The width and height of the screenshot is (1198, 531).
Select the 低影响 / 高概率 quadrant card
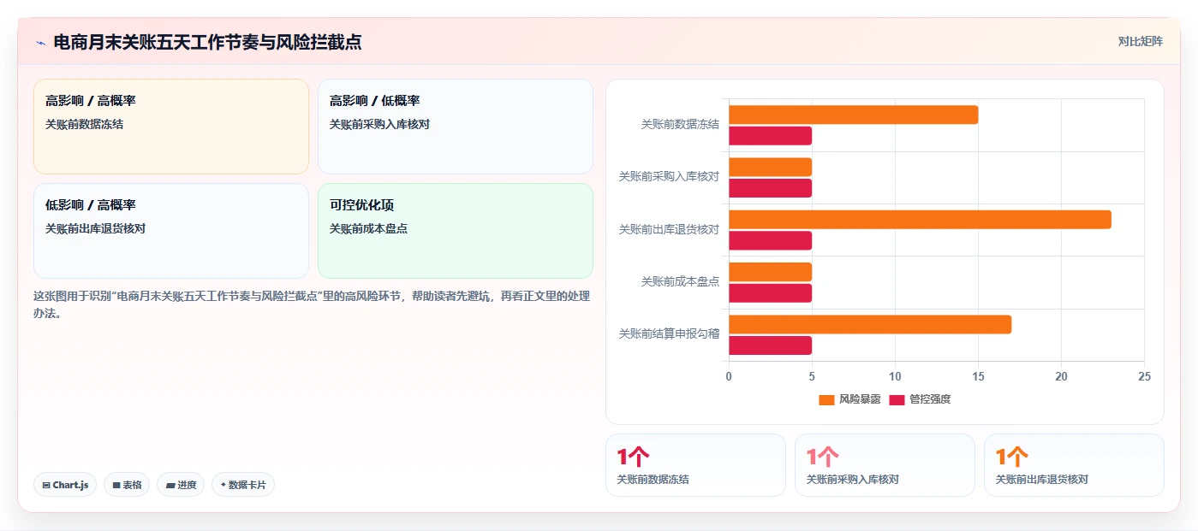[x=171, y=231]
